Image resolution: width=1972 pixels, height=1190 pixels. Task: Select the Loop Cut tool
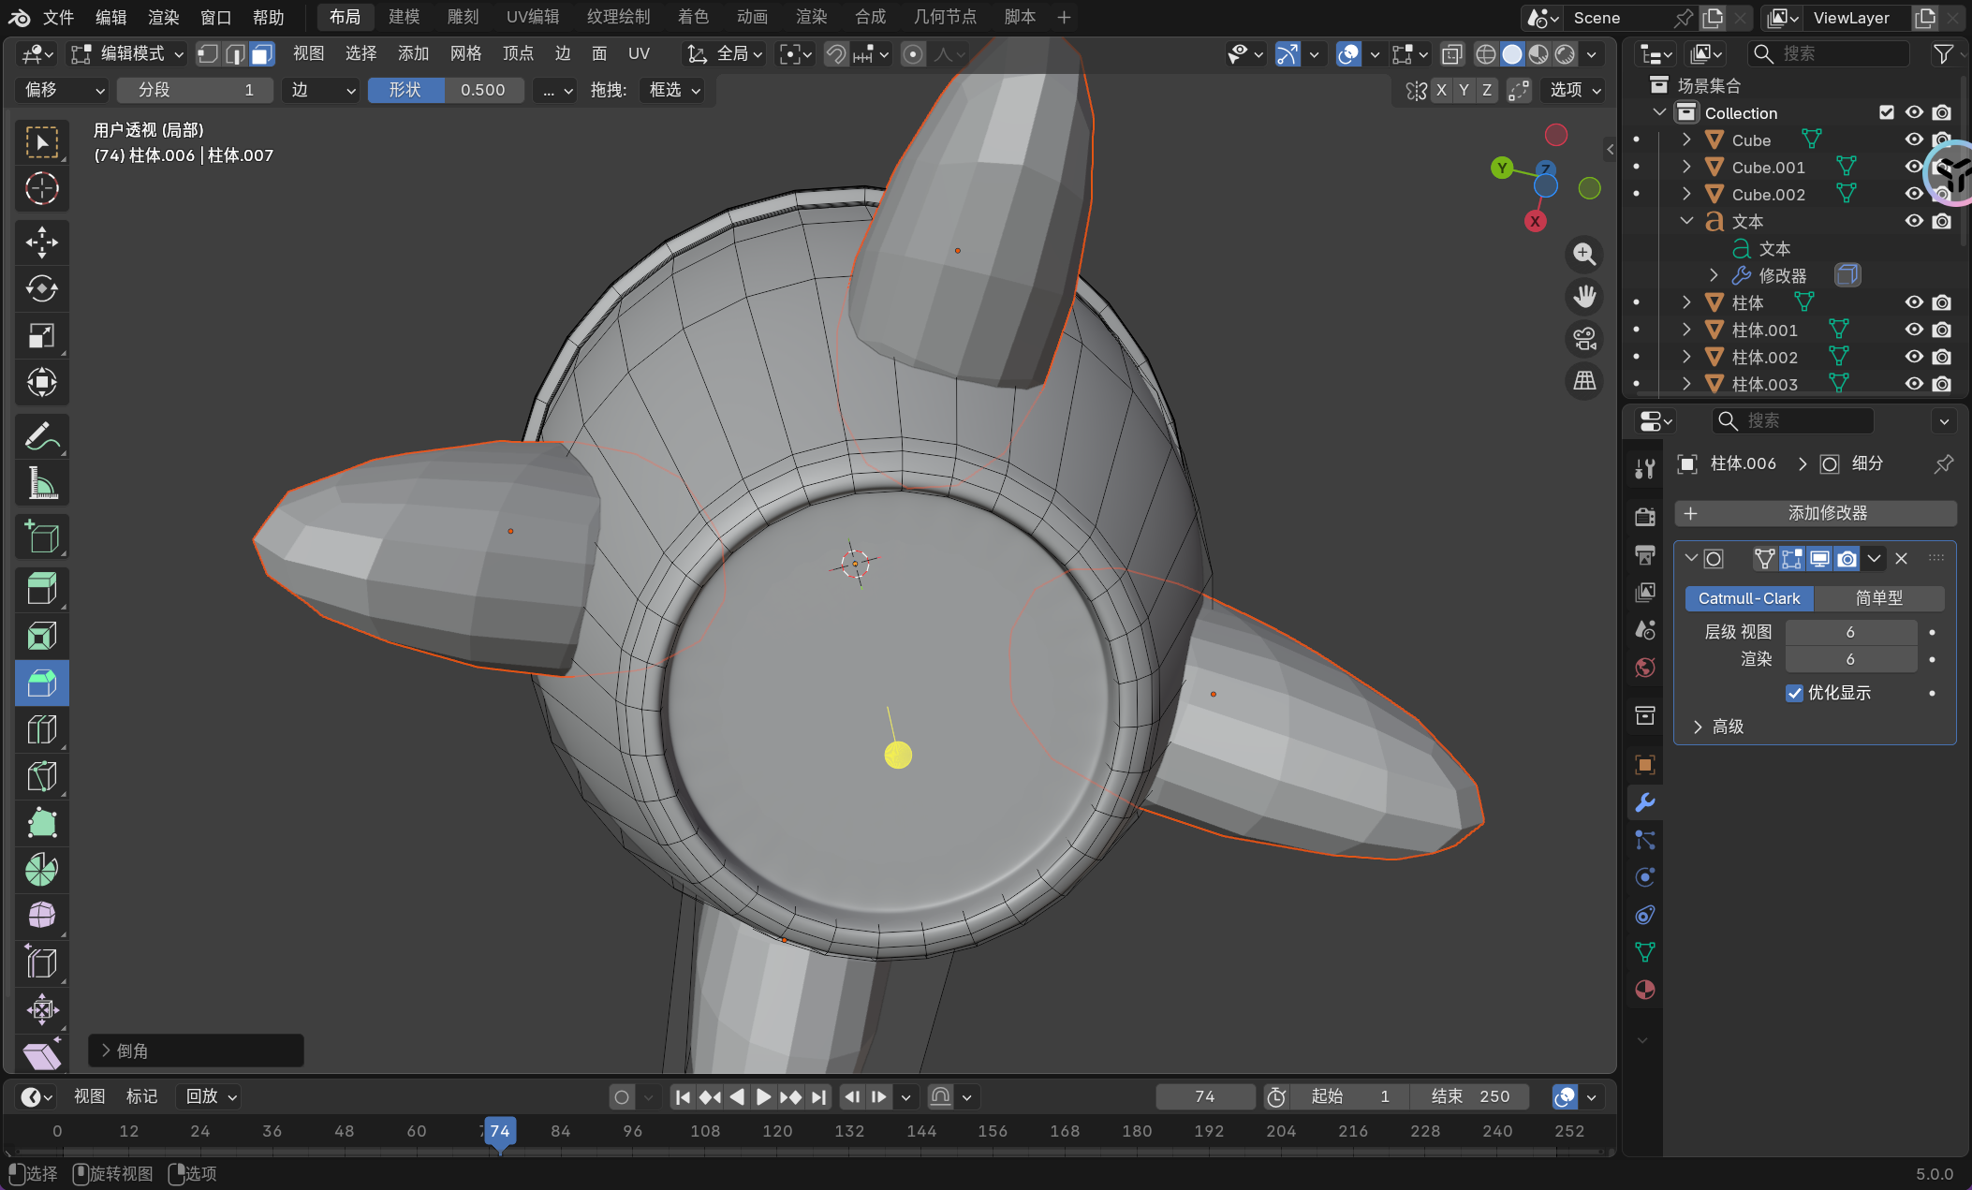tap(41, 729)
